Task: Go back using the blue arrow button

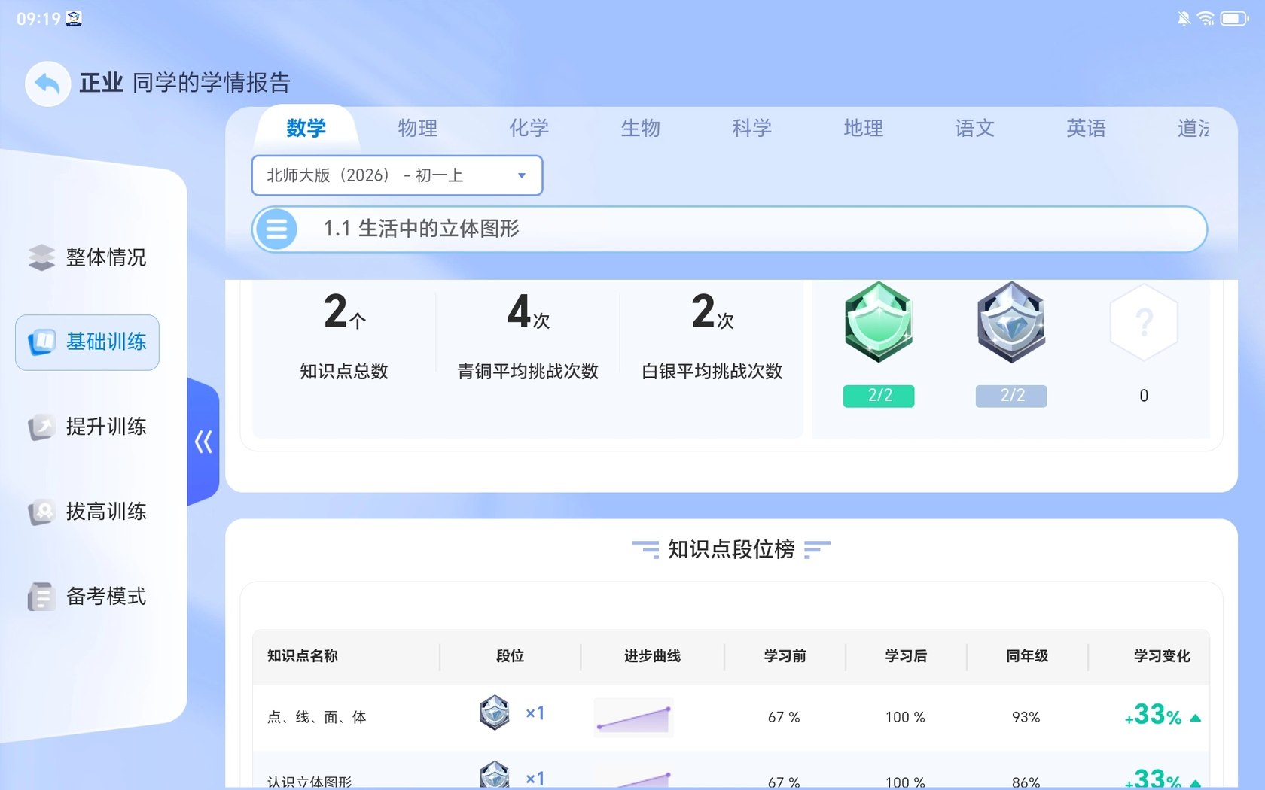Action: click(47, 84)
